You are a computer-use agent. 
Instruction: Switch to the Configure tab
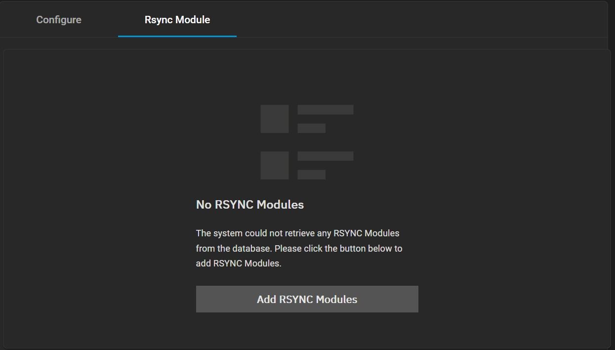click(x=59, y=20)
